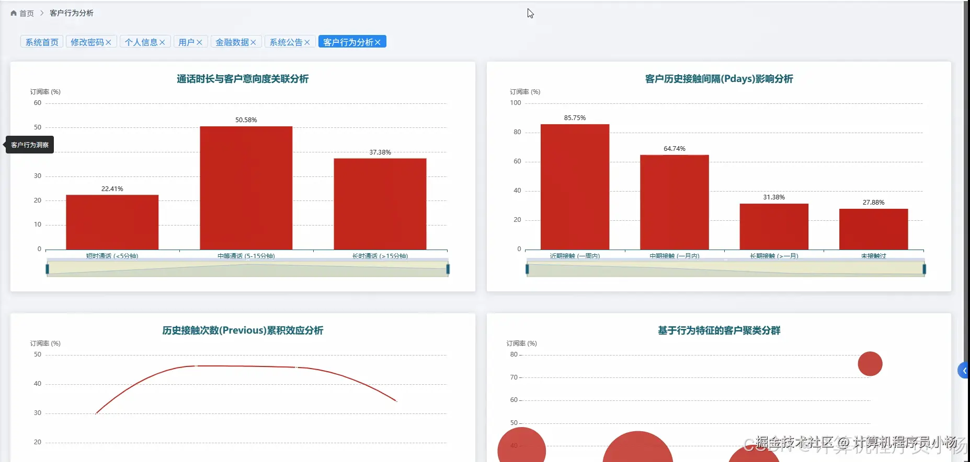This screenshot has width=970, height=462.
Task: Click the 64.74% mid-term contact bar
Action: tap(675, 203)
